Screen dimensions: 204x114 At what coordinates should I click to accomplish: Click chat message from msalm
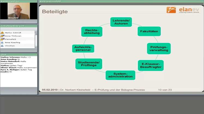[x=6, y=72]
